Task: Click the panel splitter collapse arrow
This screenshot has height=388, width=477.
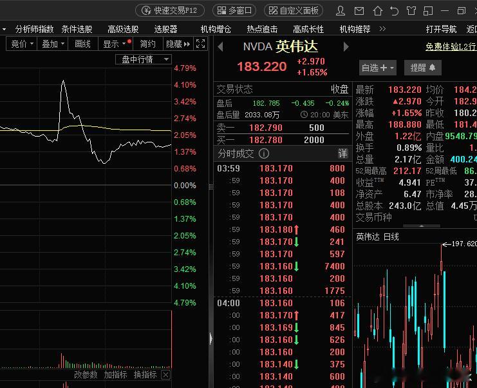Action: [x=210, y=338]
